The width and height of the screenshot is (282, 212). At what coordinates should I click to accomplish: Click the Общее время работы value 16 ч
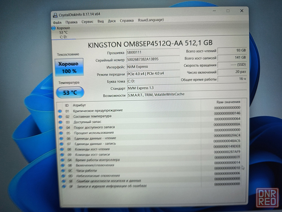click(232, 79)
